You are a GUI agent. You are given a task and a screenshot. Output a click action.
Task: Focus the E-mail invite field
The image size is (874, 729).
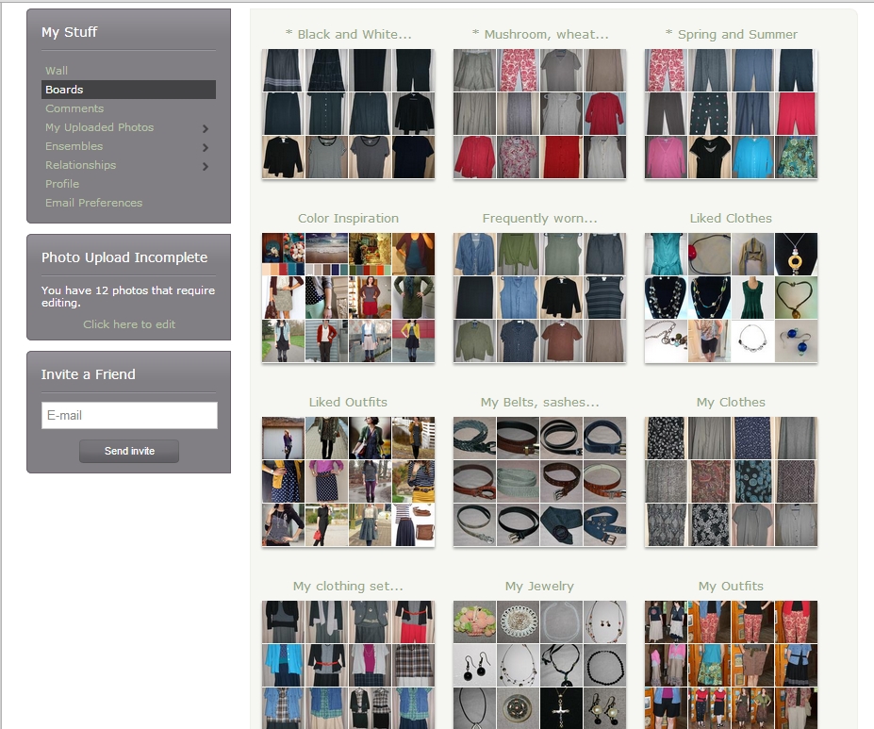coord(129,415)
